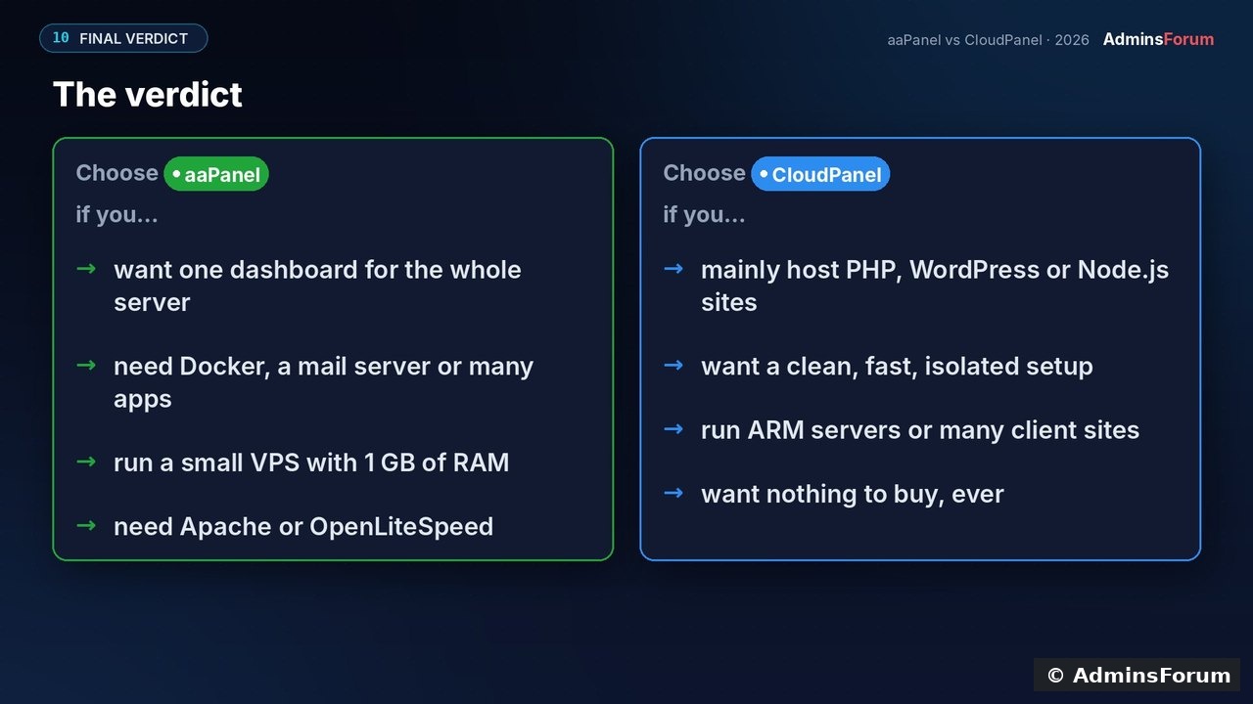Click 'aaPanel vs CloudPanel · 2026' header text
The image size is (1253, 704).
pos(988,40)
